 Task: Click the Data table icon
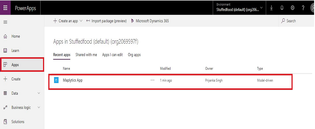5,93
